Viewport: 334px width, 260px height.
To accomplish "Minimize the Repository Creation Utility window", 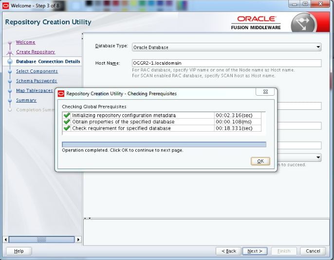I will point(295,4).
